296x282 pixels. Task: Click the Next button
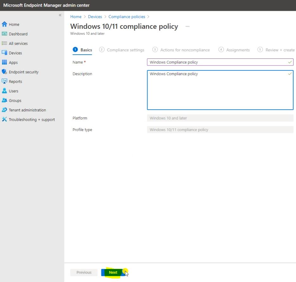113,273
